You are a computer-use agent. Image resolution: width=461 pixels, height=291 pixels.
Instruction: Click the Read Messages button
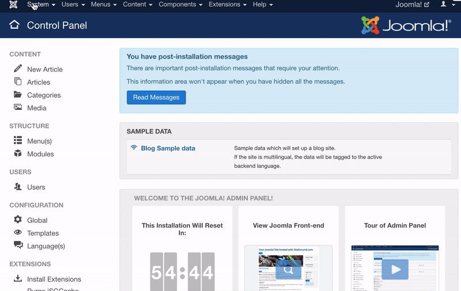[x=156, y=97]
